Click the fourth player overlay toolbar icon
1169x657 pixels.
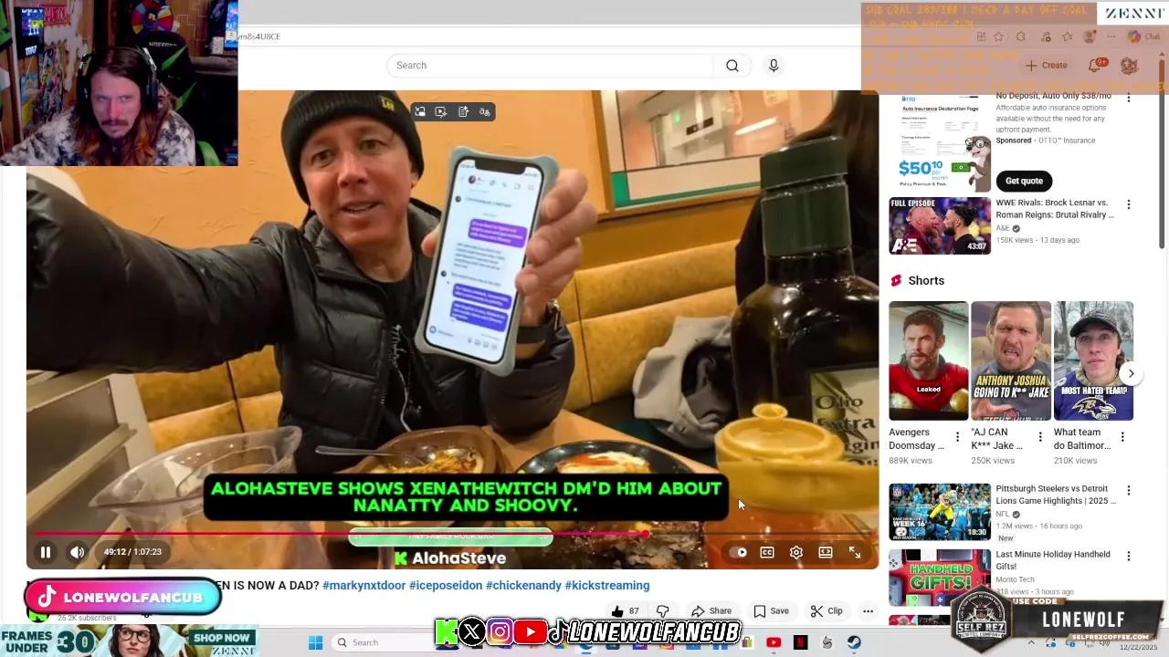(485, 112)
